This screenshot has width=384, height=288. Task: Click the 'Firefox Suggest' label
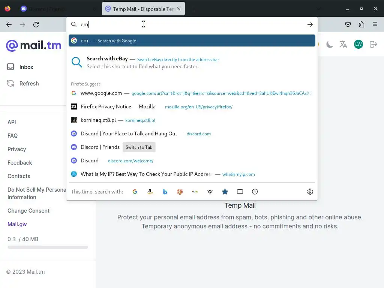click(85, 84)
